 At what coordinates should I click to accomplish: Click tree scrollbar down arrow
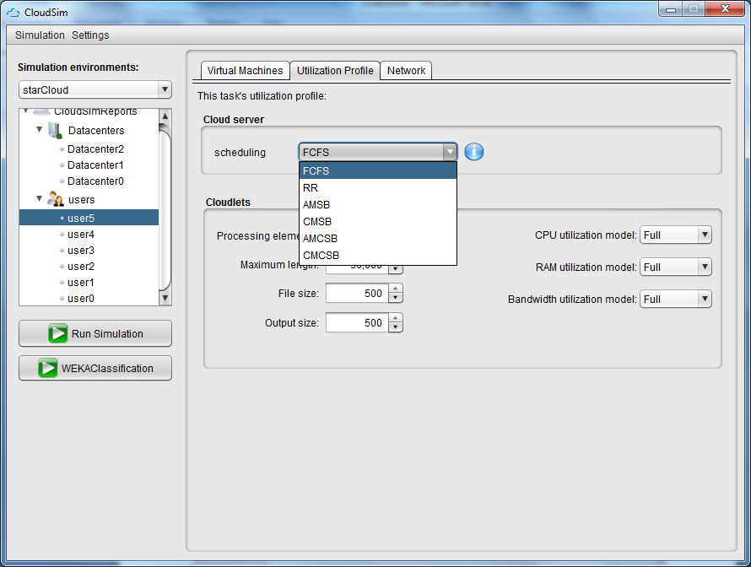pos(165,298)
